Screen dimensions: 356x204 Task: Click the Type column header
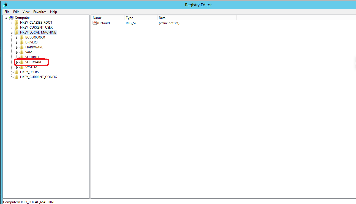(129, 18)
